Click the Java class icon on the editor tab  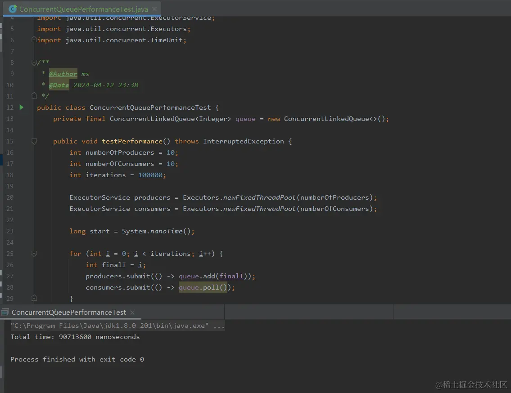(x=13, y=9)
